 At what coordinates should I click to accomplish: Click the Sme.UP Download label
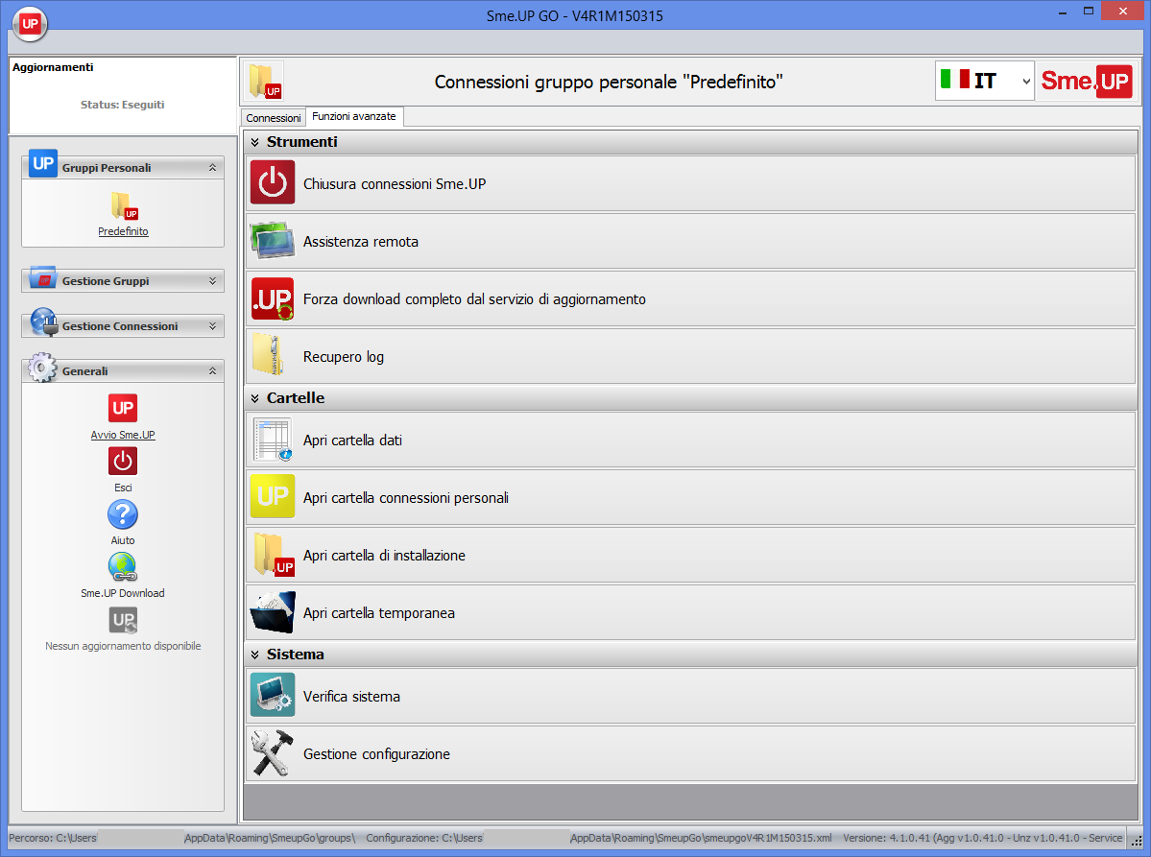click(x=123, y=593)
